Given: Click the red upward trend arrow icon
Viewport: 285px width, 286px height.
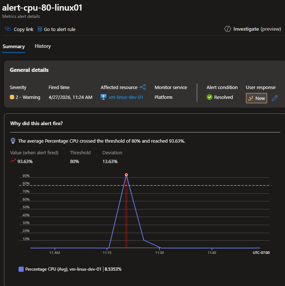Looking at the screenshot, I should (x=13, y=161).
